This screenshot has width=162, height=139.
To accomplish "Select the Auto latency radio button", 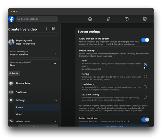I will pos(145,65).
